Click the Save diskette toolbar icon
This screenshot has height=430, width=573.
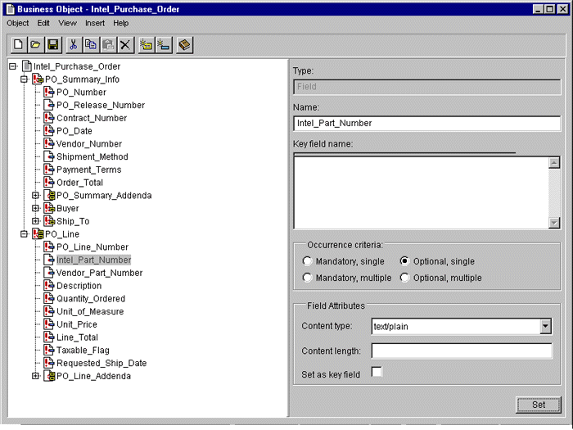coord(53,45)
